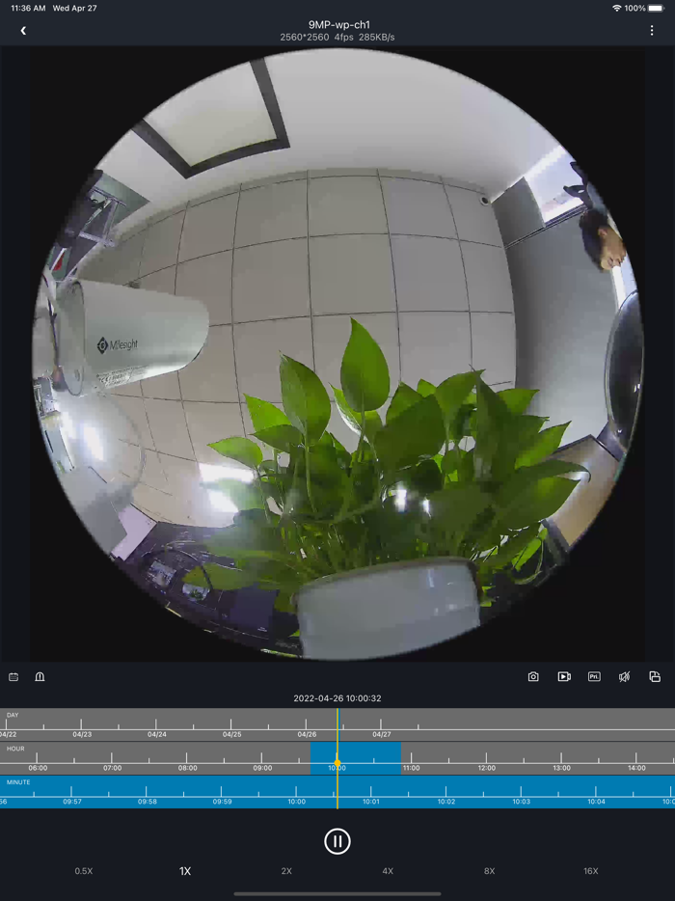The height and width of the screenshot is (901, 675).
Task: Select 16X playback speed
Action: click(x=590, y=871)
